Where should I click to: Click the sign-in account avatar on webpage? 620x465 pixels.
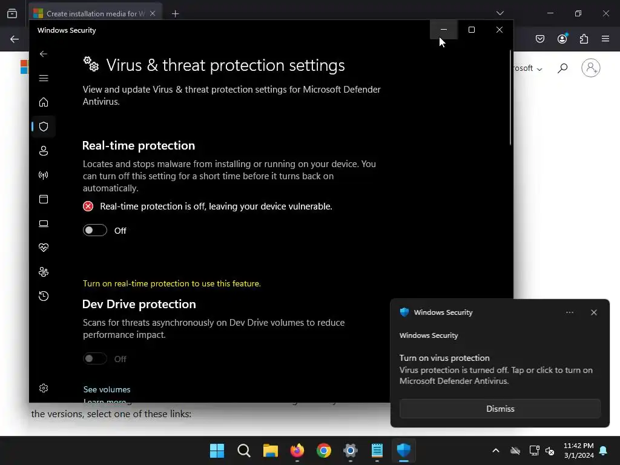click(x=591, y=68)
